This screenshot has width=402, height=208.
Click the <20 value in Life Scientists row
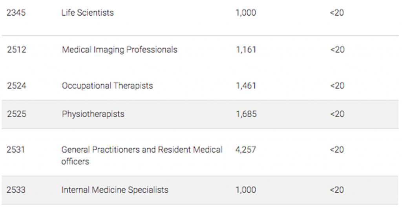337,13
